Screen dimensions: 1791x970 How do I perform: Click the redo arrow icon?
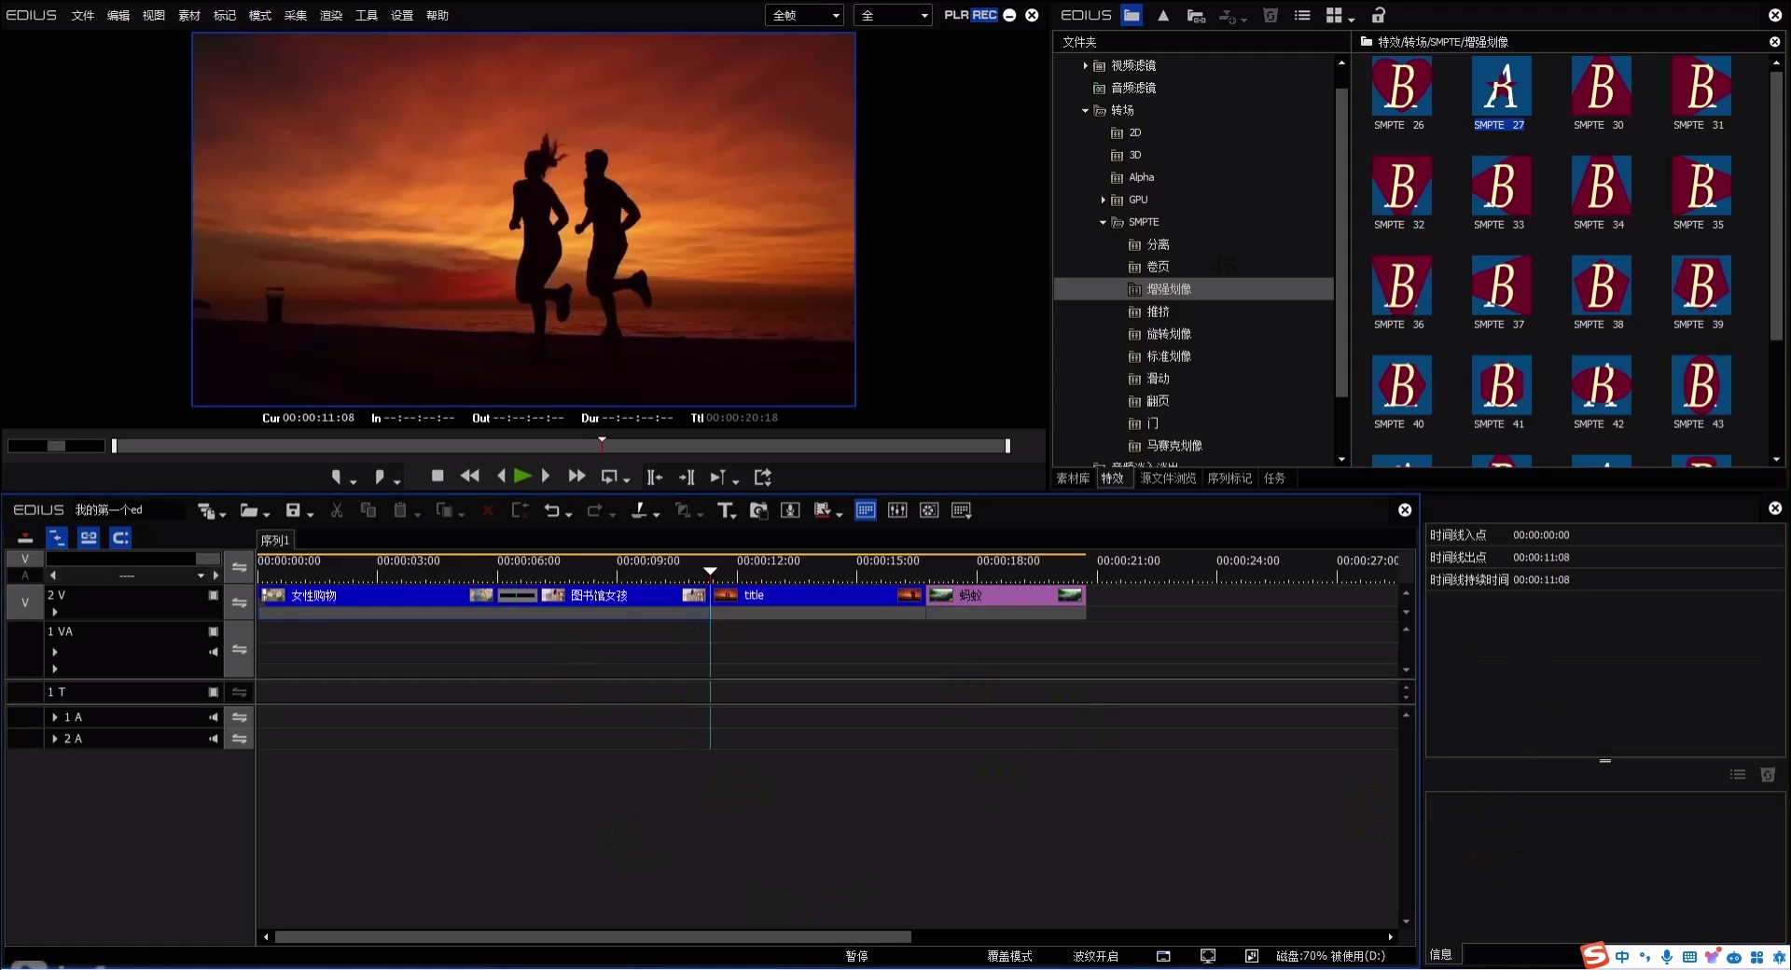pos(594,510)
